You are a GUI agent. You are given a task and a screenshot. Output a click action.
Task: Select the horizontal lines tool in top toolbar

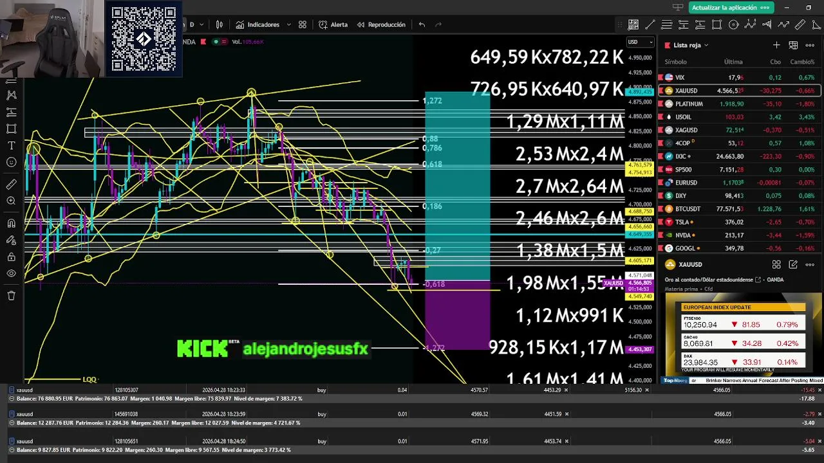667,24
